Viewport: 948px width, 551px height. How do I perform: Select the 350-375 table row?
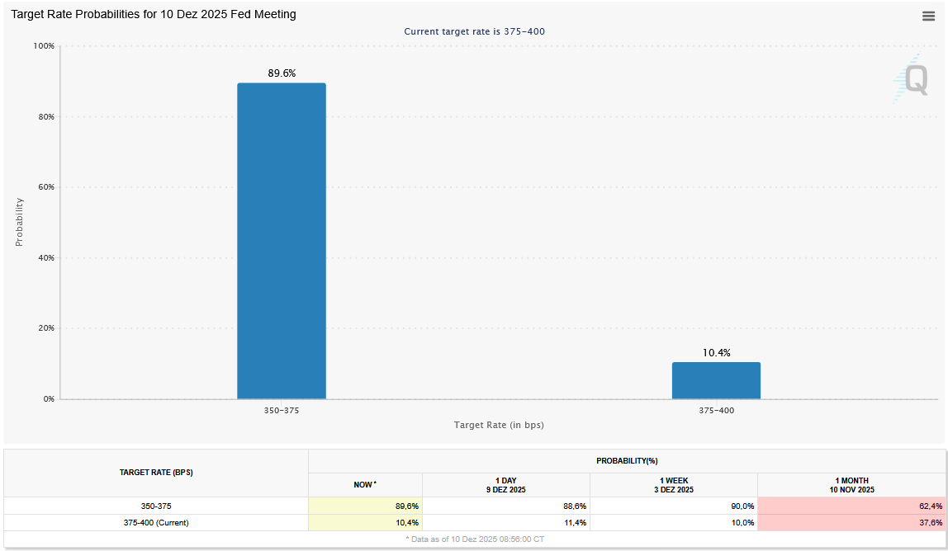[155, 506]
